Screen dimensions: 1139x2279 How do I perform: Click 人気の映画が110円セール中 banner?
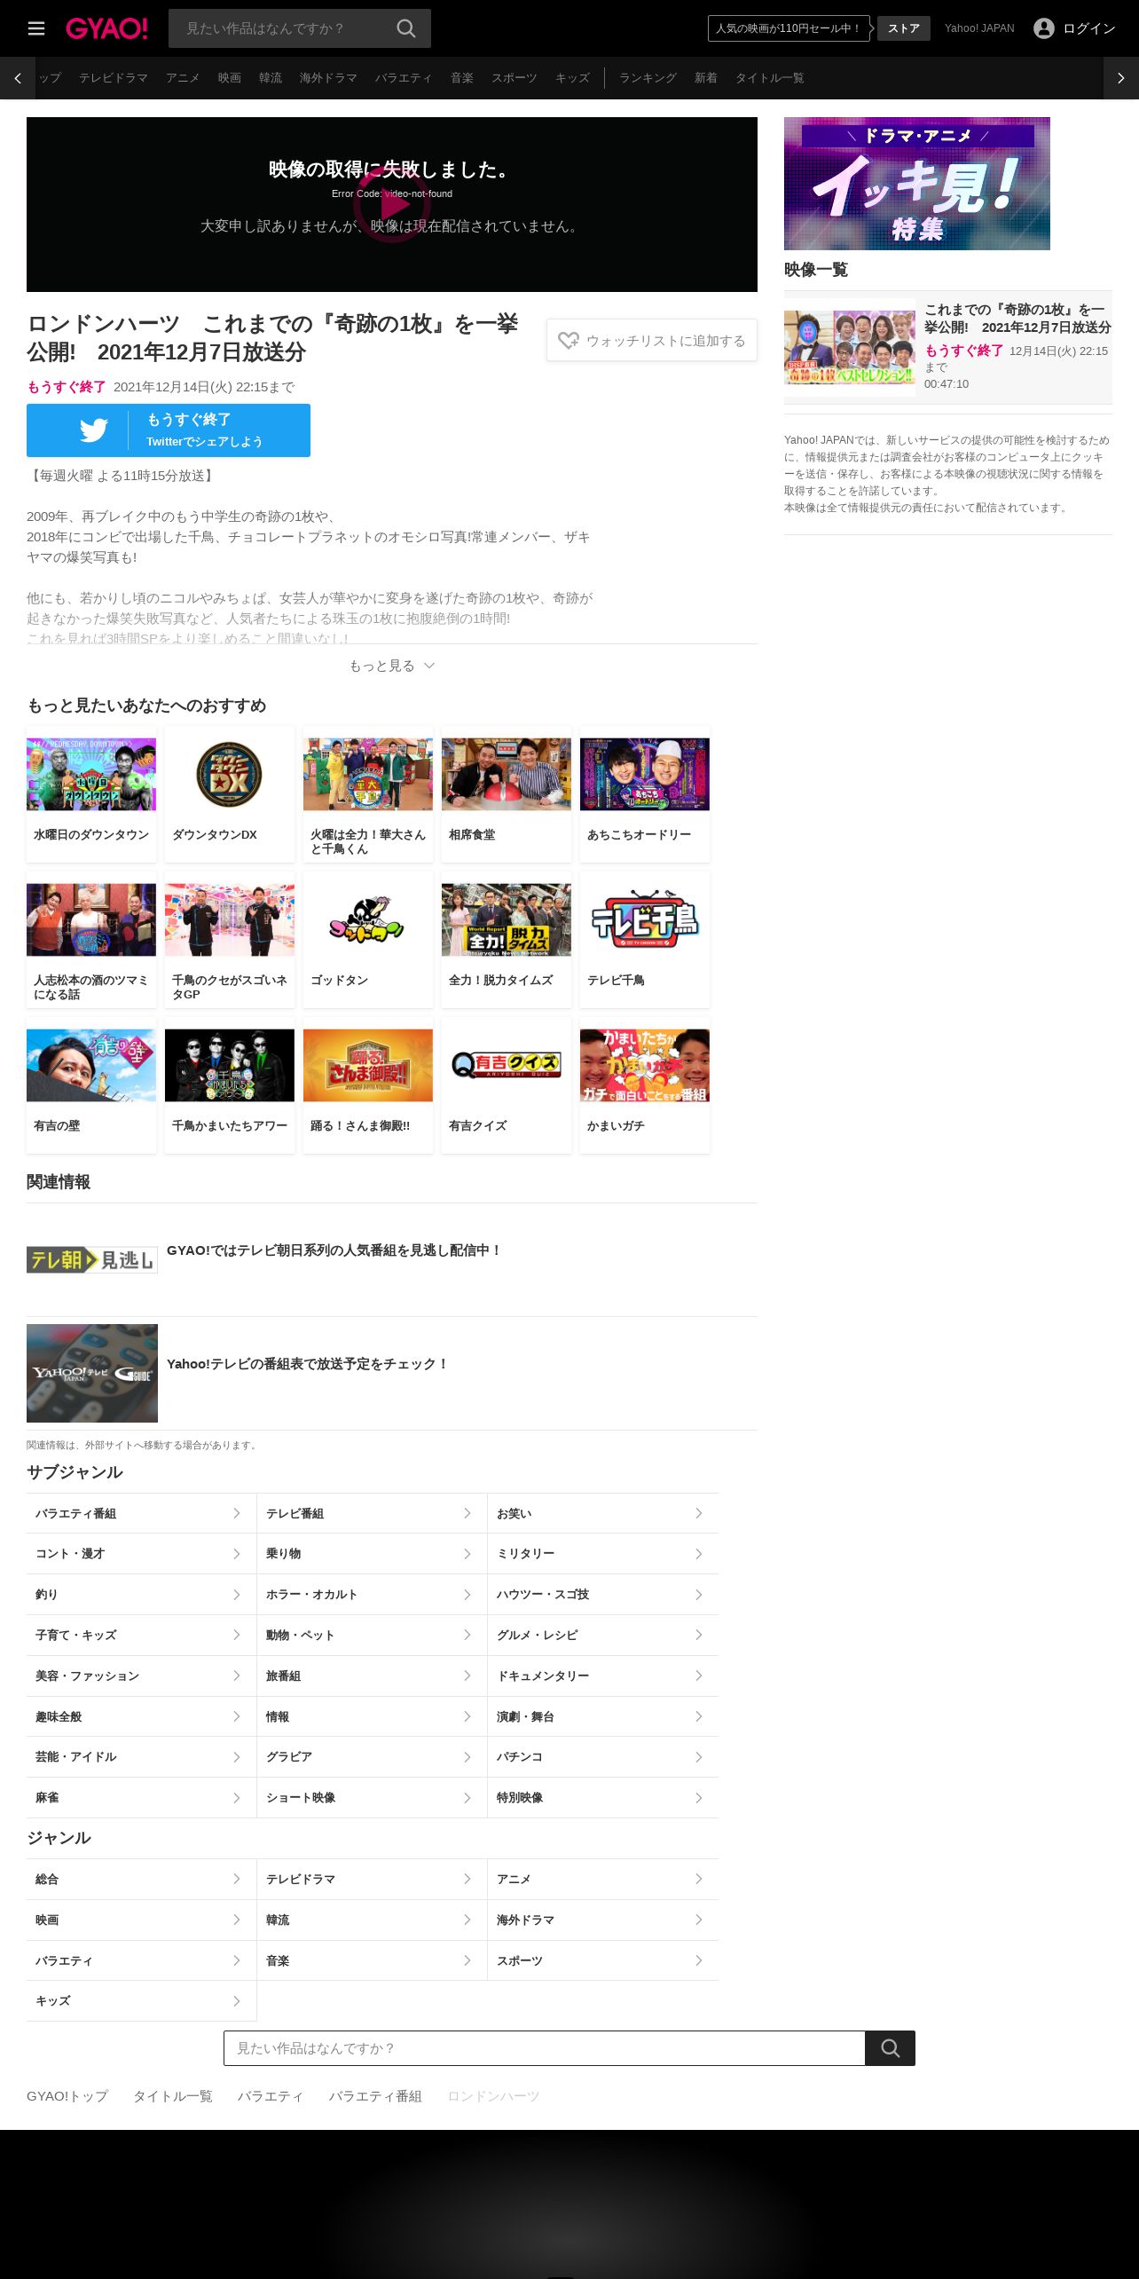pyautogui.click(x=789, y=28)
